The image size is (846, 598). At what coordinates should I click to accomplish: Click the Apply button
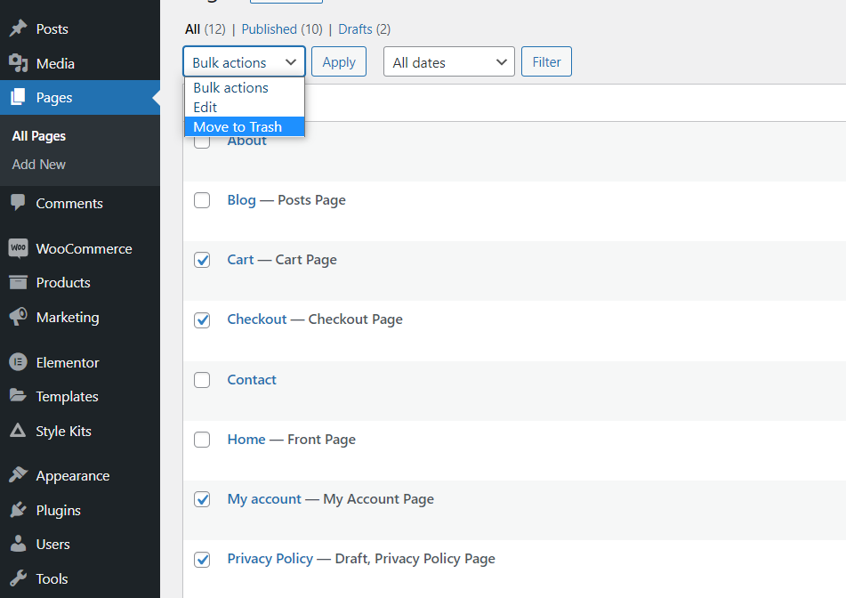[339, 61]
